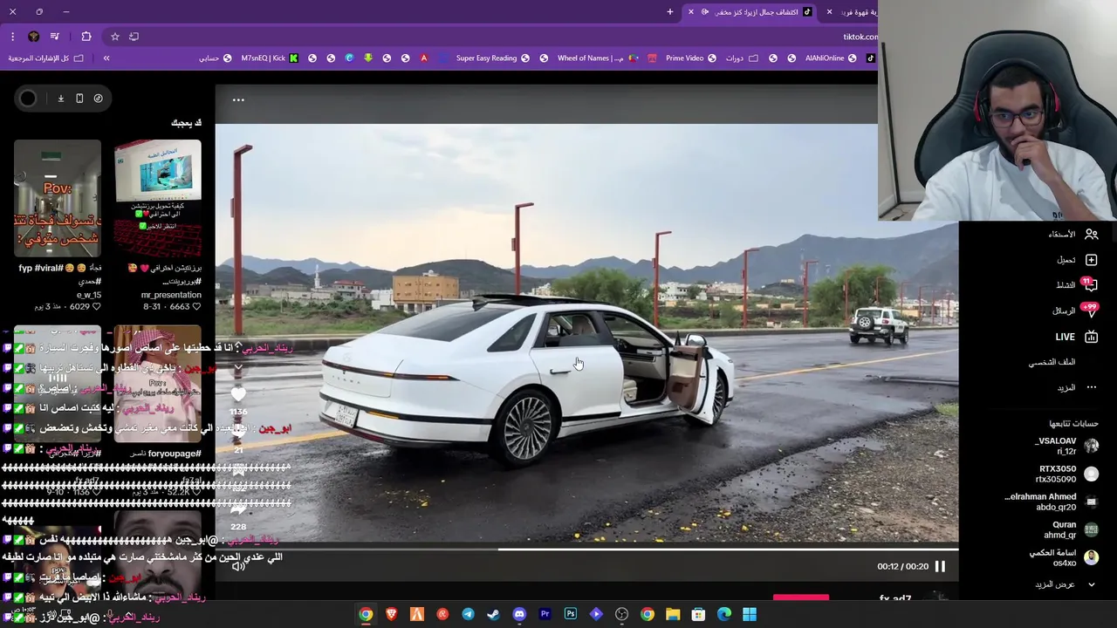Open the RTX3050 followed account
1117x628 pixels.
click(x=1066, y=474)
